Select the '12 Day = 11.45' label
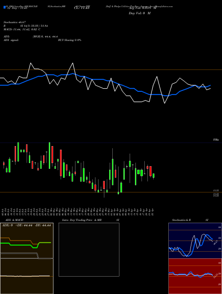This screenshot has height=294, width=222. (17, 8)
